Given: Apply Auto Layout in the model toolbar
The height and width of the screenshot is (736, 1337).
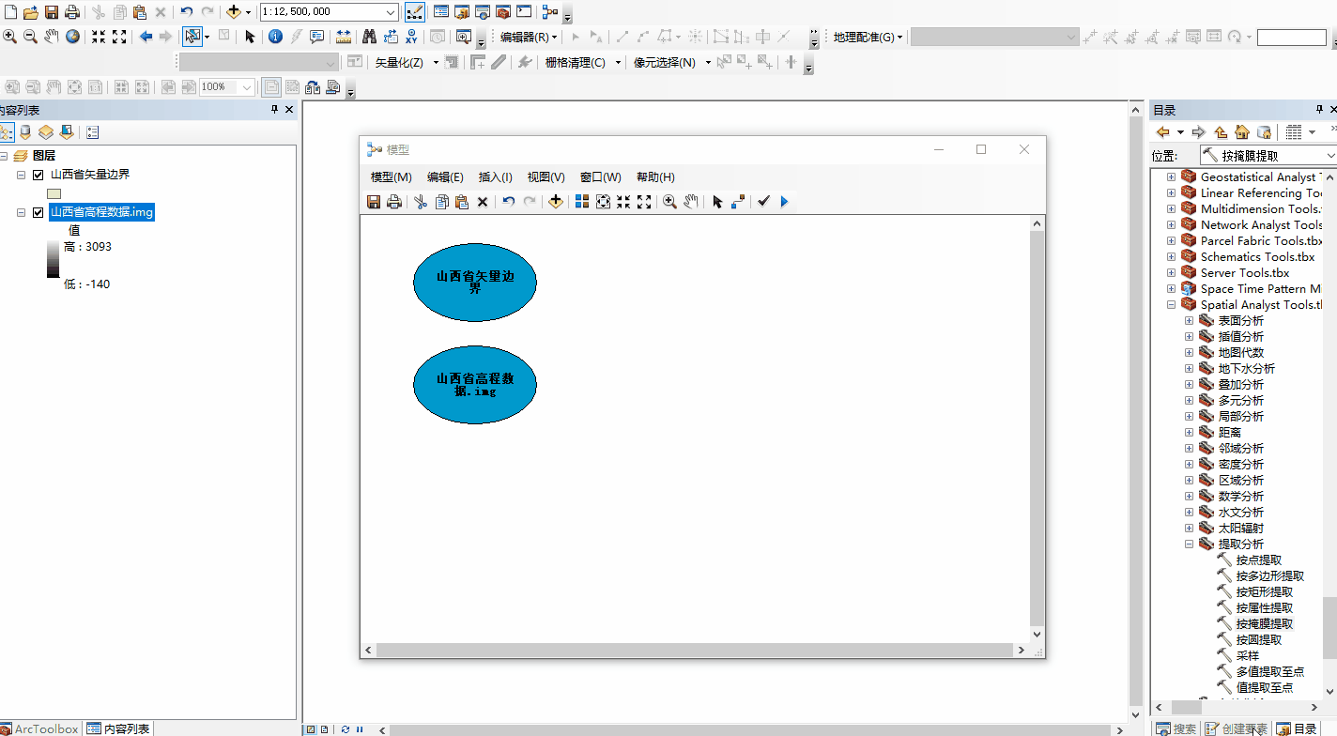Looking at the screenshot, I should point(582,201).
